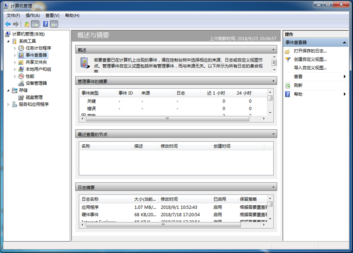This screenshot has height=253, width=353.
Task: Expand the 任务计划程序 tree node
Action: coord(15,48)
